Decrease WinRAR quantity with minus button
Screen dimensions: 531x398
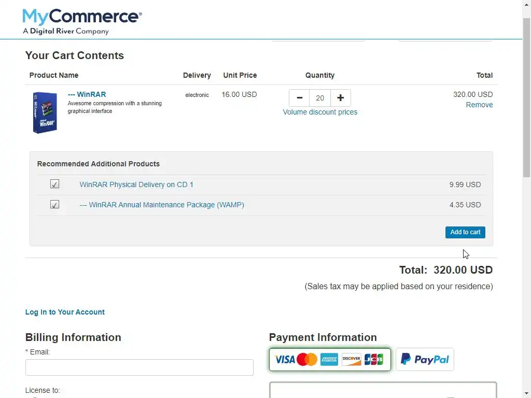[x=299, y=98]
